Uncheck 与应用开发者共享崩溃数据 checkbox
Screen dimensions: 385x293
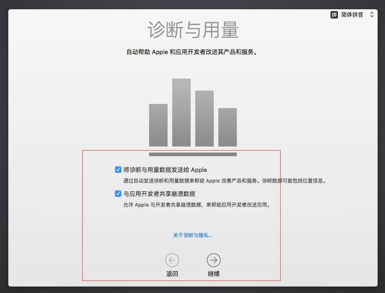(118, 194)
